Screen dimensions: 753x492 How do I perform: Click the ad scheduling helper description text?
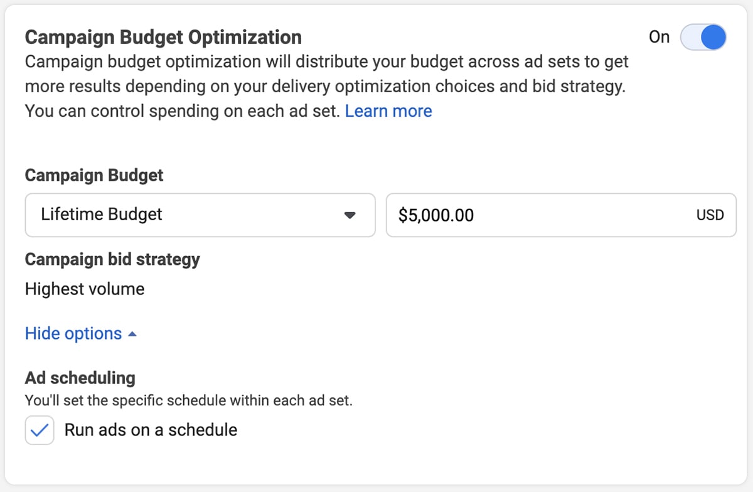(188, 400)
